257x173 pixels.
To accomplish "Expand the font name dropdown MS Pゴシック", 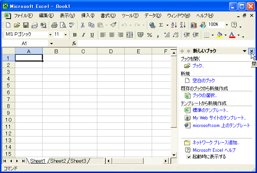I will click(x=50, y=35).
